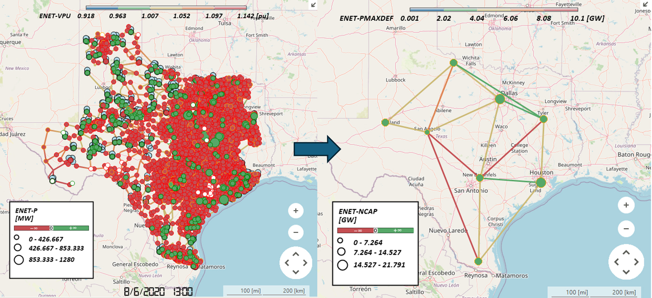
Task: Zoom out on the left ENET-P map
Action: (295, 233)
